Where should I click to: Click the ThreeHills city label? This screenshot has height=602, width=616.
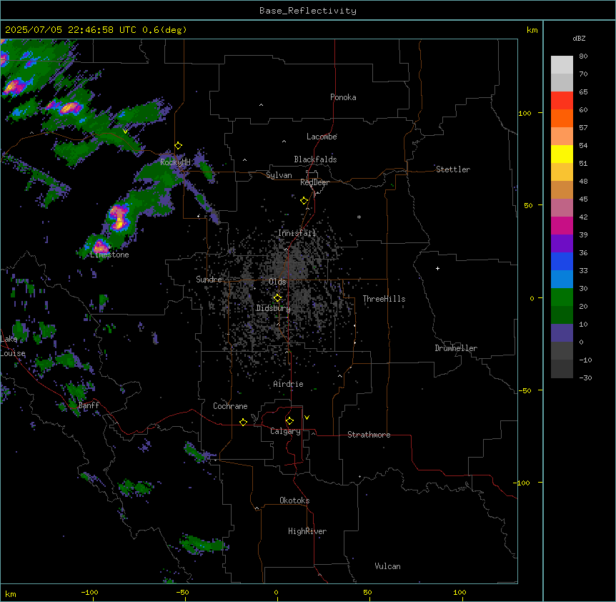pyautogui.click(x=384, y=299)
